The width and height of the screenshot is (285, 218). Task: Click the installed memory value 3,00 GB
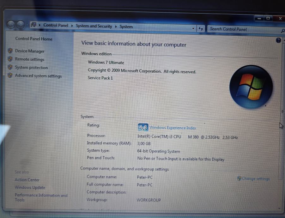pos(144,143)
